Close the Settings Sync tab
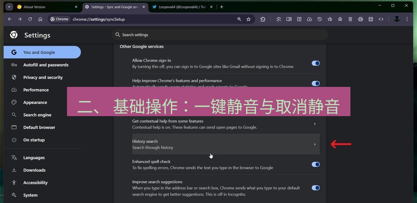This screenshot has height=203, width=417. (144, 7)
